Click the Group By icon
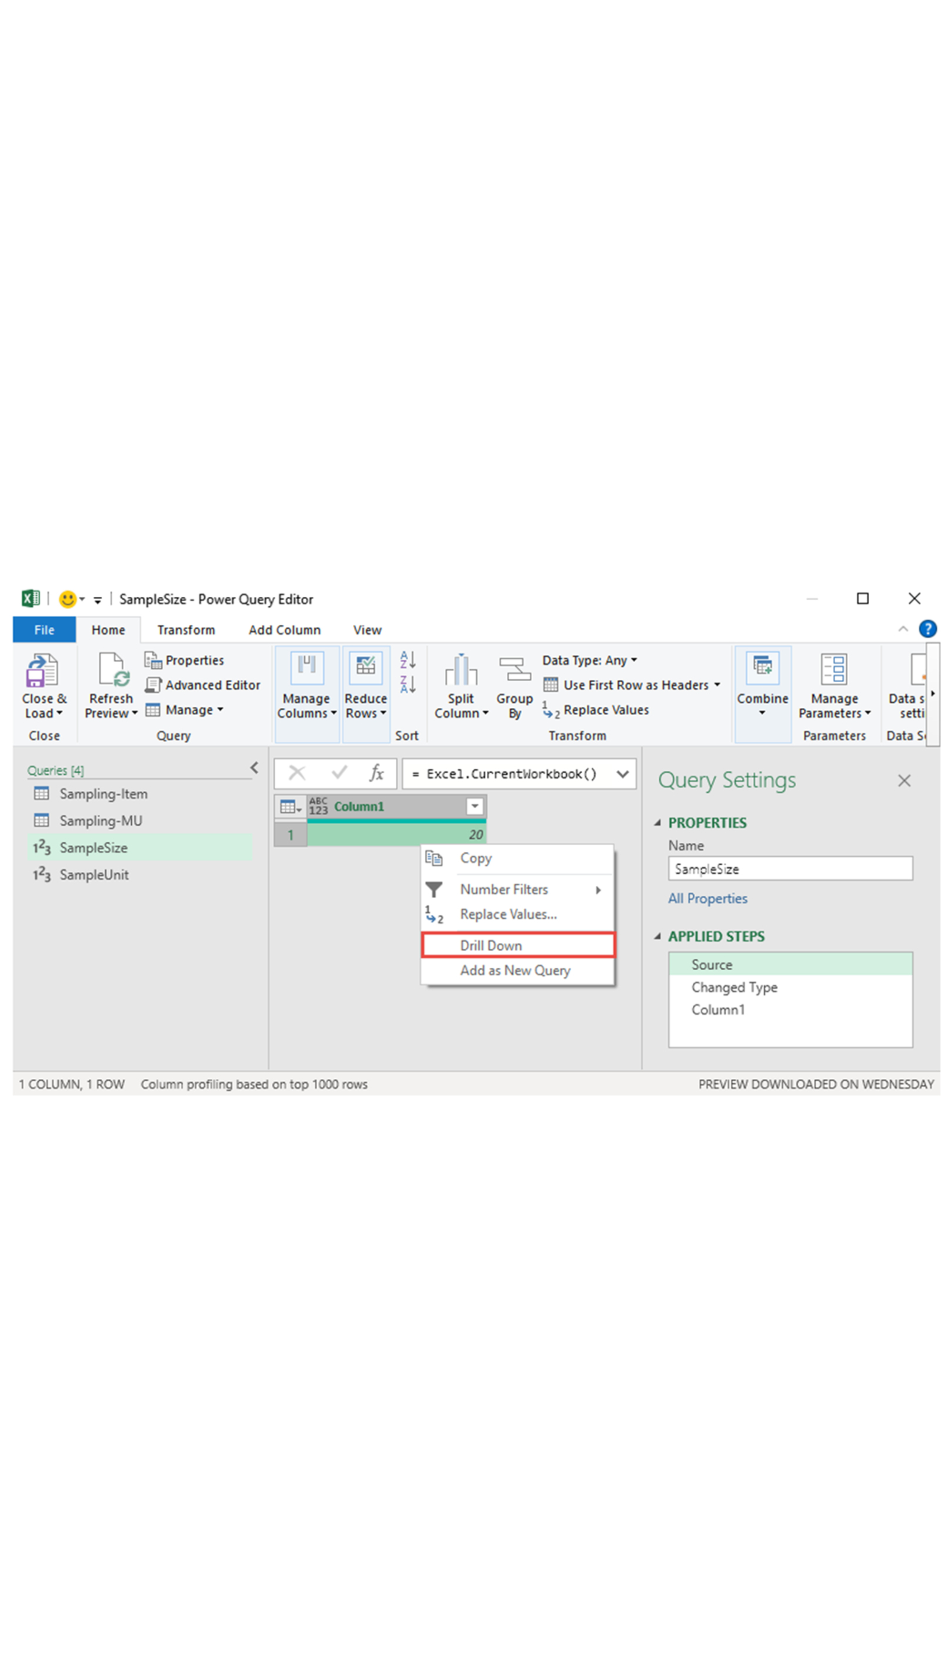 point(515,669)
